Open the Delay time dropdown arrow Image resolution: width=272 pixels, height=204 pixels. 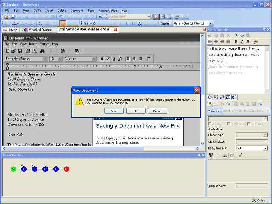265,148
